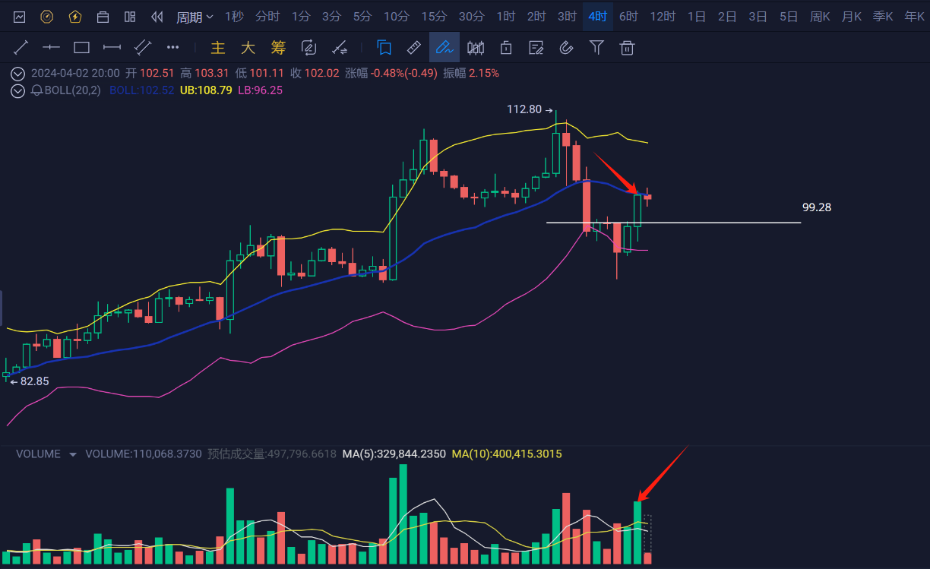Select the trend line drawing tool

21,48
